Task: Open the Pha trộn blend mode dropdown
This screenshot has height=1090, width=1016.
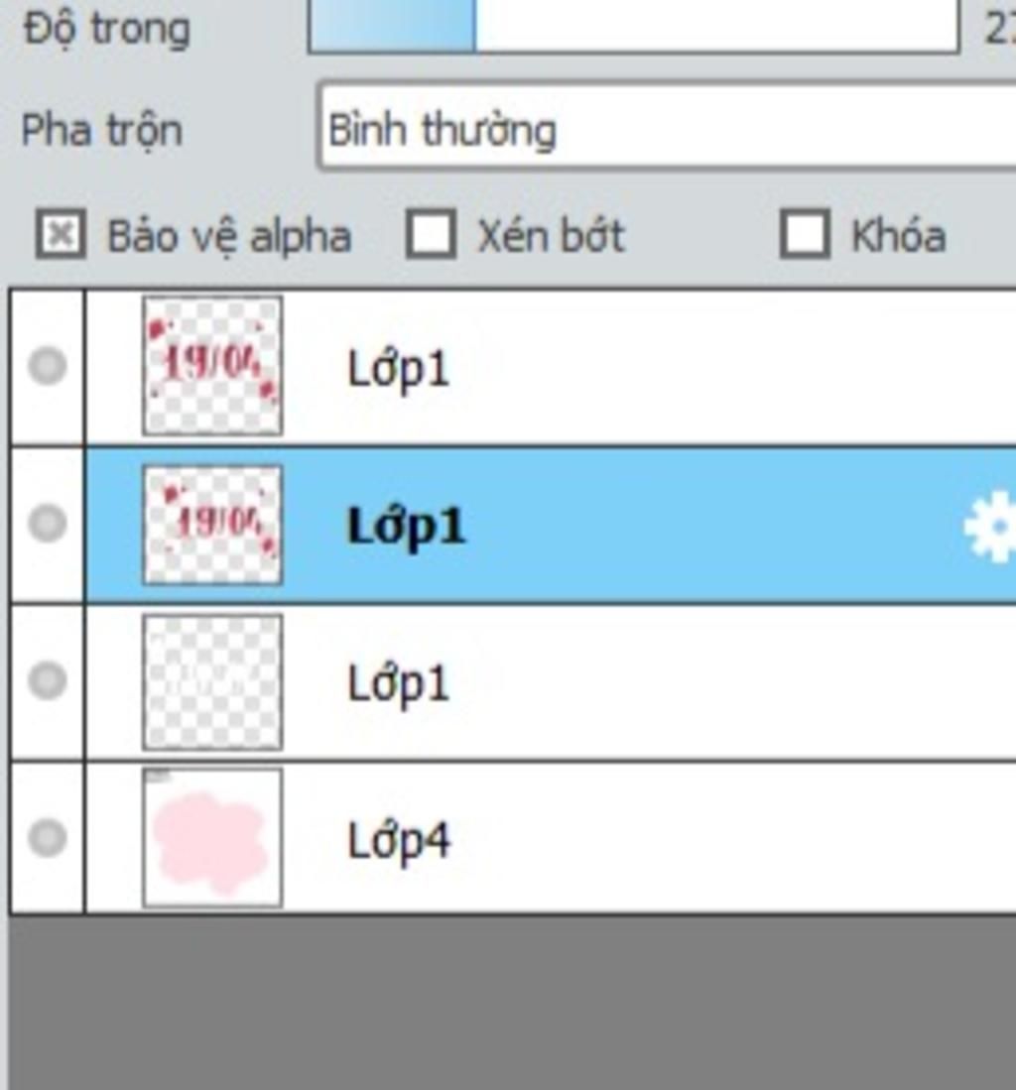Action: [x=666, y=127]
